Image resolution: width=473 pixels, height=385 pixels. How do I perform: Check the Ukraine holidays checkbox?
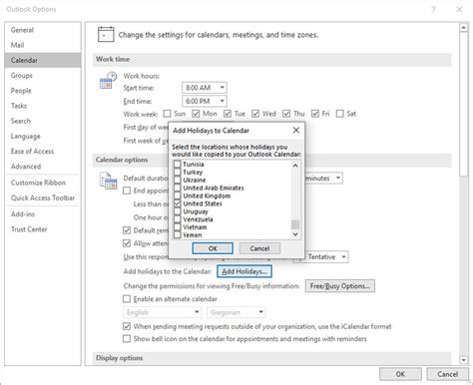178,180
